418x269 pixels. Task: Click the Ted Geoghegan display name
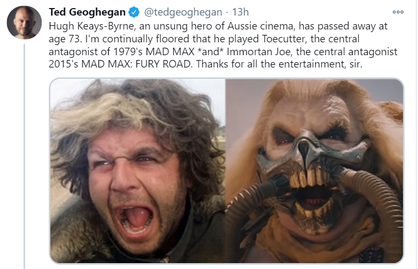pos(87,12)
